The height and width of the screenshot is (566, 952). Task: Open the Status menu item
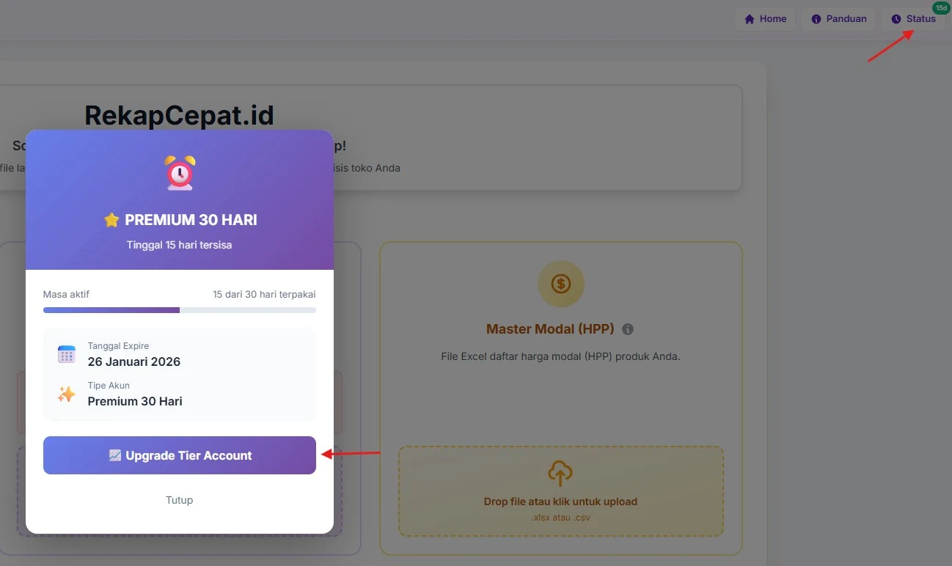pos(913,19)
